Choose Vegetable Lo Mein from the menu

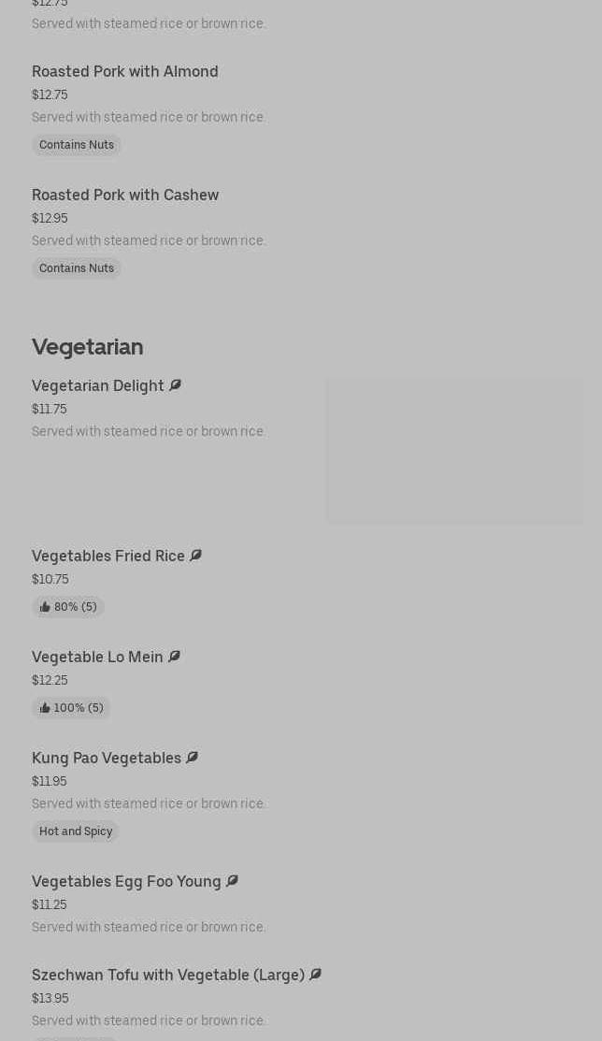(97, 657)
